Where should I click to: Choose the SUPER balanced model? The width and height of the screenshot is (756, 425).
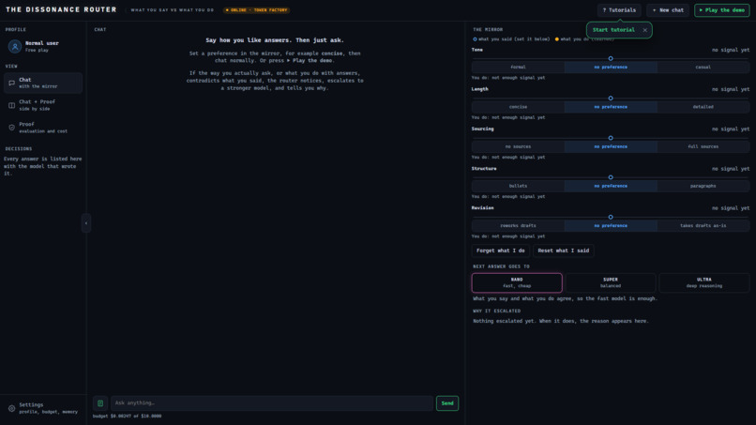[611, 282]
